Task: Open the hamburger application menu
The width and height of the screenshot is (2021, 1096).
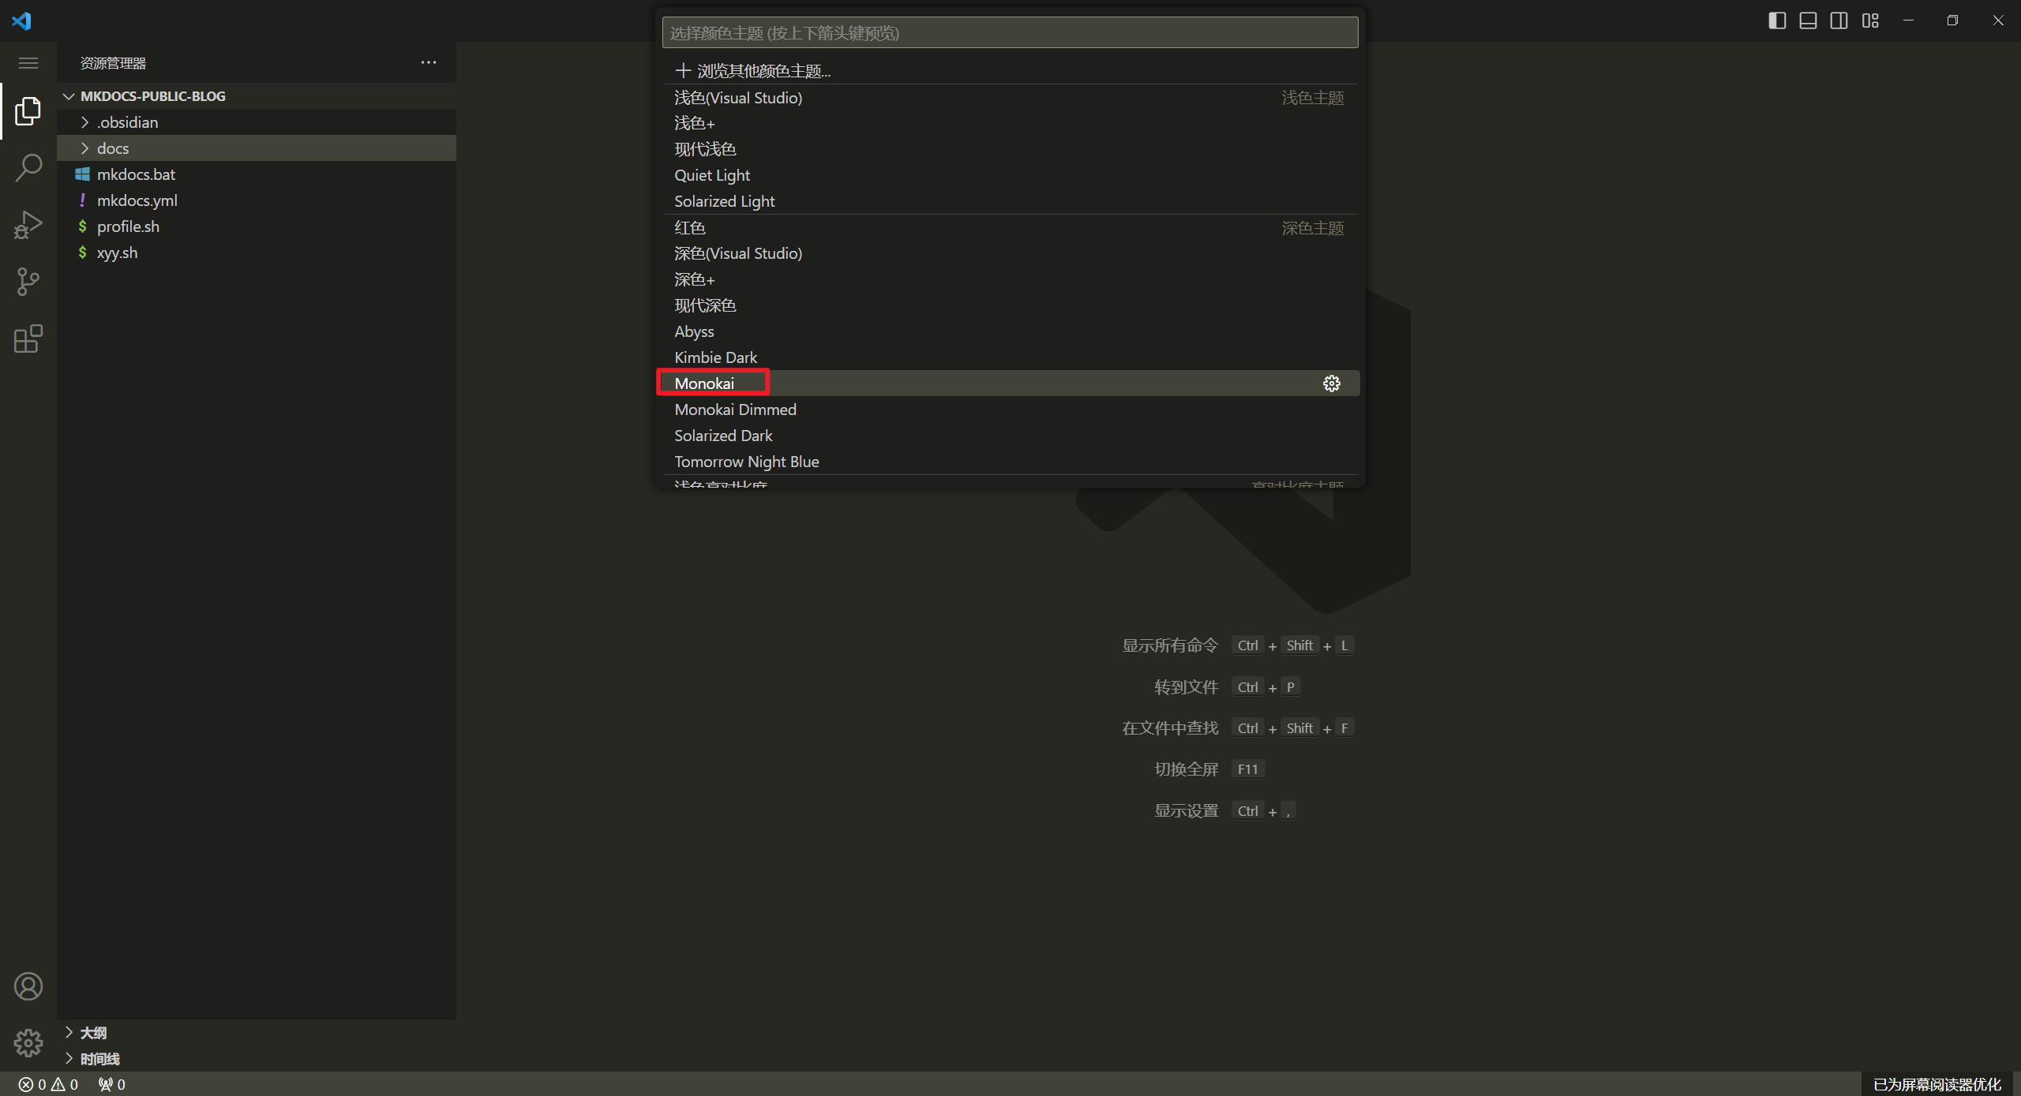Action: coord(28,63)
